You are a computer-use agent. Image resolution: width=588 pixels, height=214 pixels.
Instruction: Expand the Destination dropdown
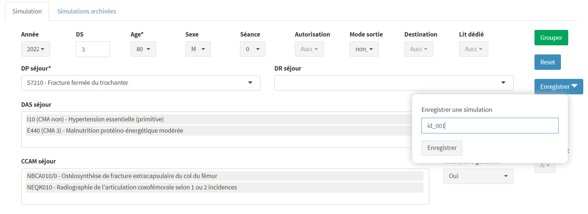tap(419, 49)
